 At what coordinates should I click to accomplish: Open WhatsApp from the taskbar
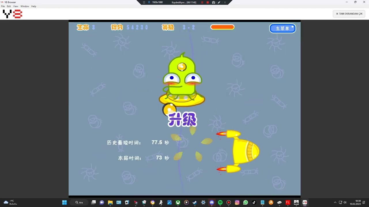[246, 202]
